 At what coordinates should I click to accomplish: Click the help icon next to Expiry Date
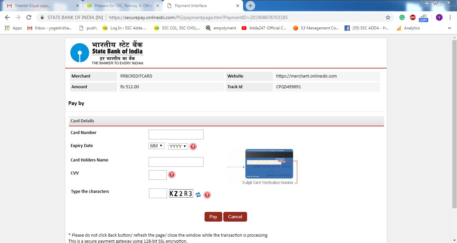coord(193,146)
